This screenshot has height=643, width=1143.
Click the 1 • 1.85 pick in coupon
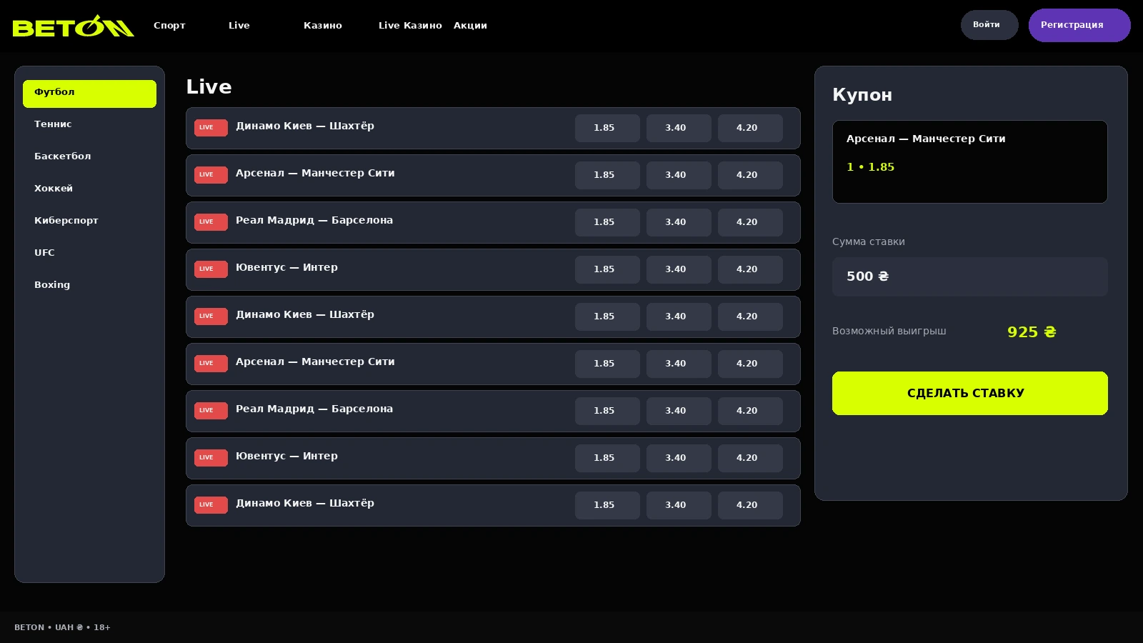click(x=870, y=167)
